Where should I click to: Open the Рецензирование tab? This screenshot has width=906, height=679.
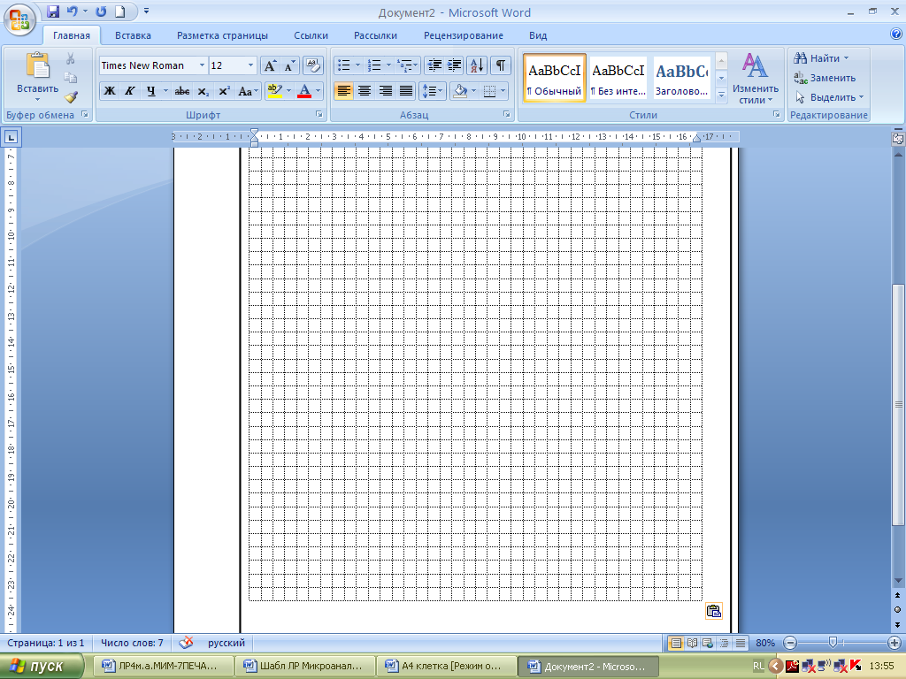[x=464, y=35]
